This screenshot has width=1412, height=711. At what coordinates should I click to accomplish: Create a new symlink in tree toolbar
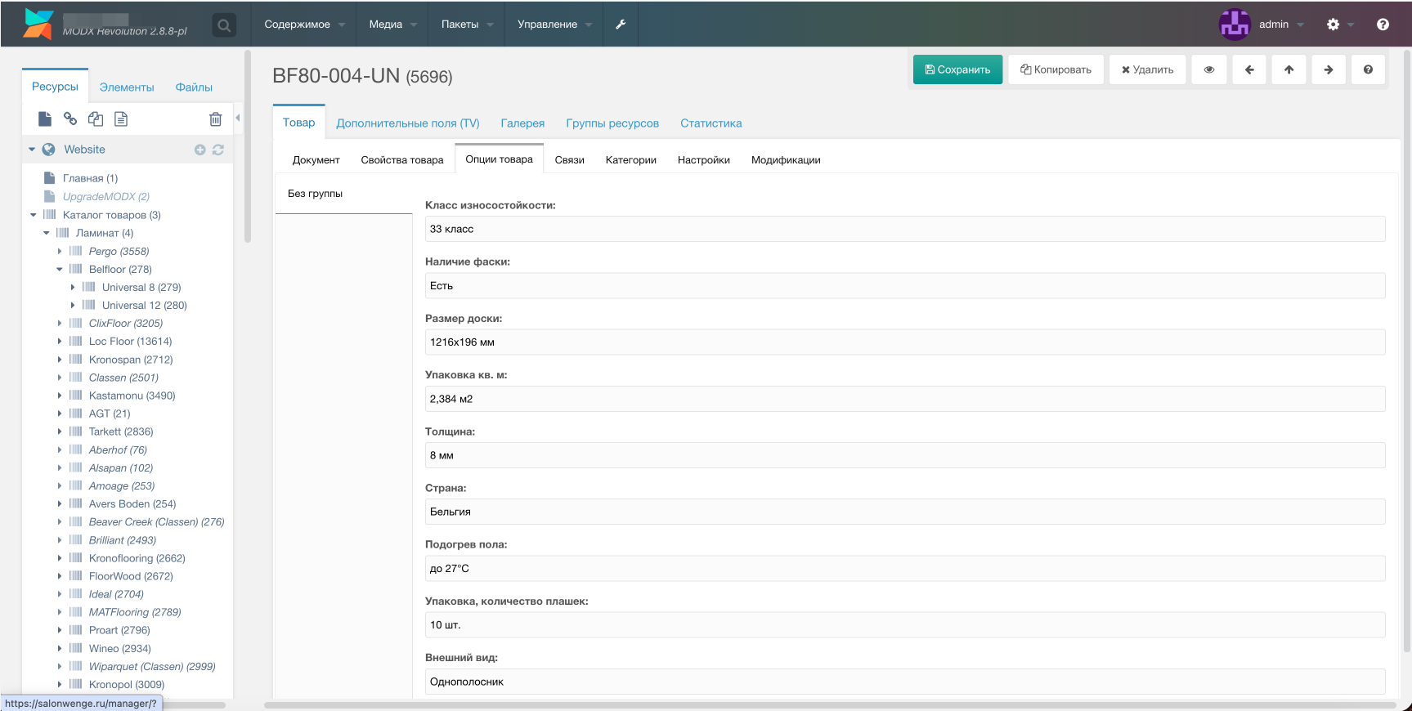[96, 119]
